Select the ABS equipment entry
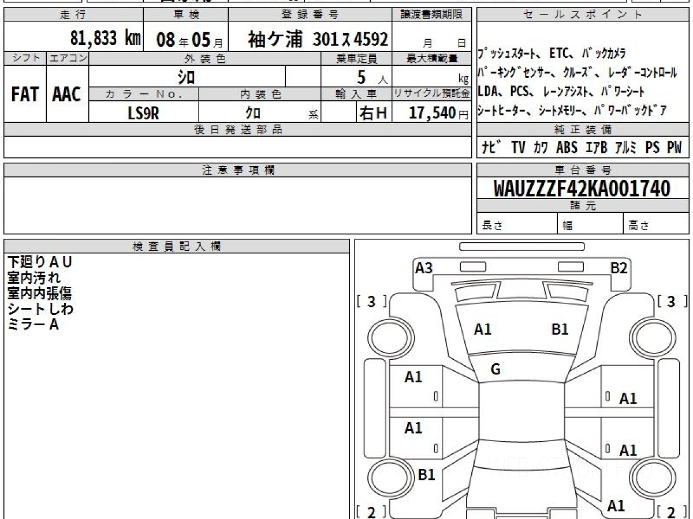The image size is (693, 519). tap(567, 148)
